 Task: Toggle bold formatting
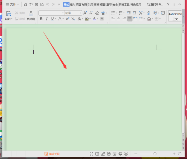coord(41,19)
